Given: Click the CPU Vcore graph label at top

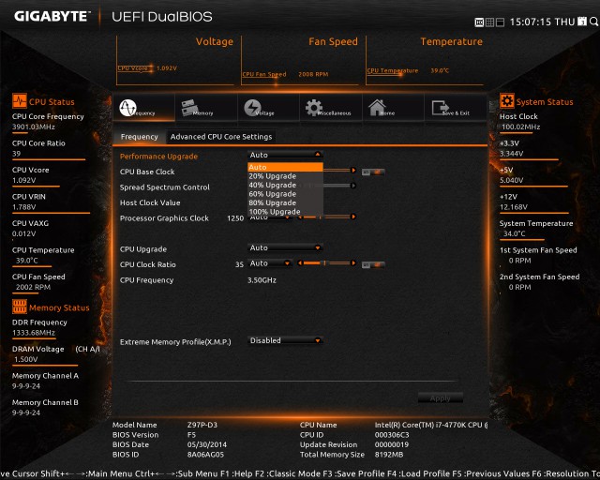Looking at the screenshot, I should click(x=133, y=68).
